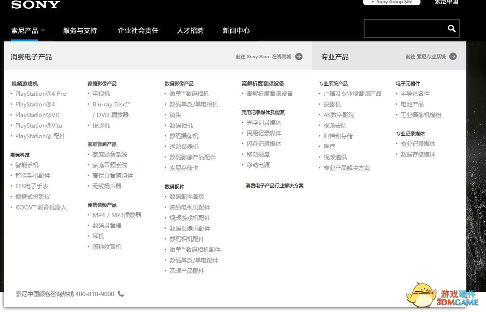Open 半导体器件 link
Screen dimensions: 486x312
[x=415, y=93]
